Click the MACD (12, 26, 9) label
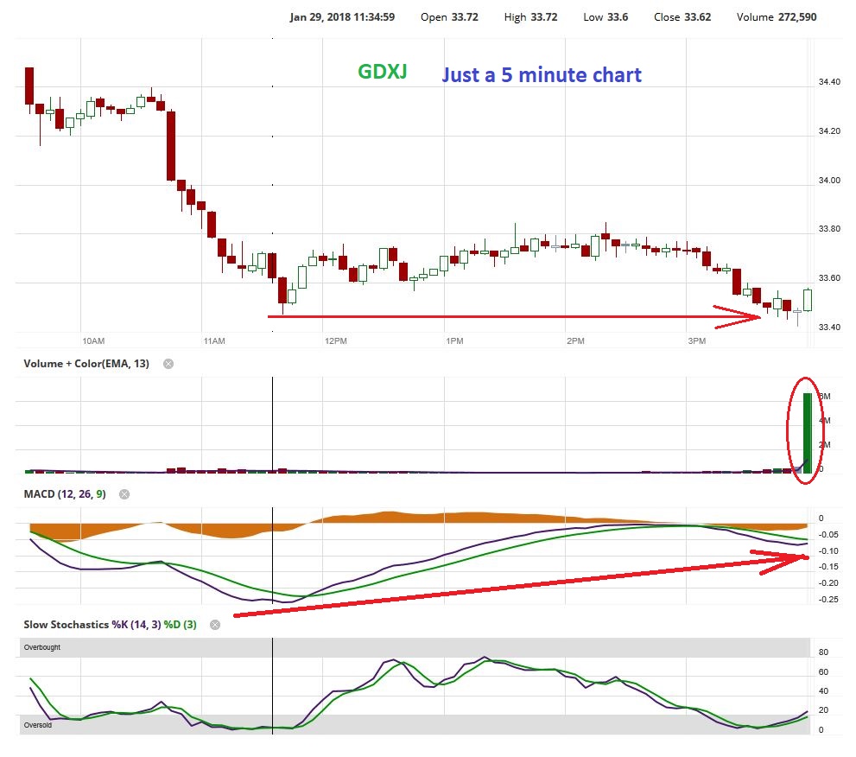 tap(65, 494)
